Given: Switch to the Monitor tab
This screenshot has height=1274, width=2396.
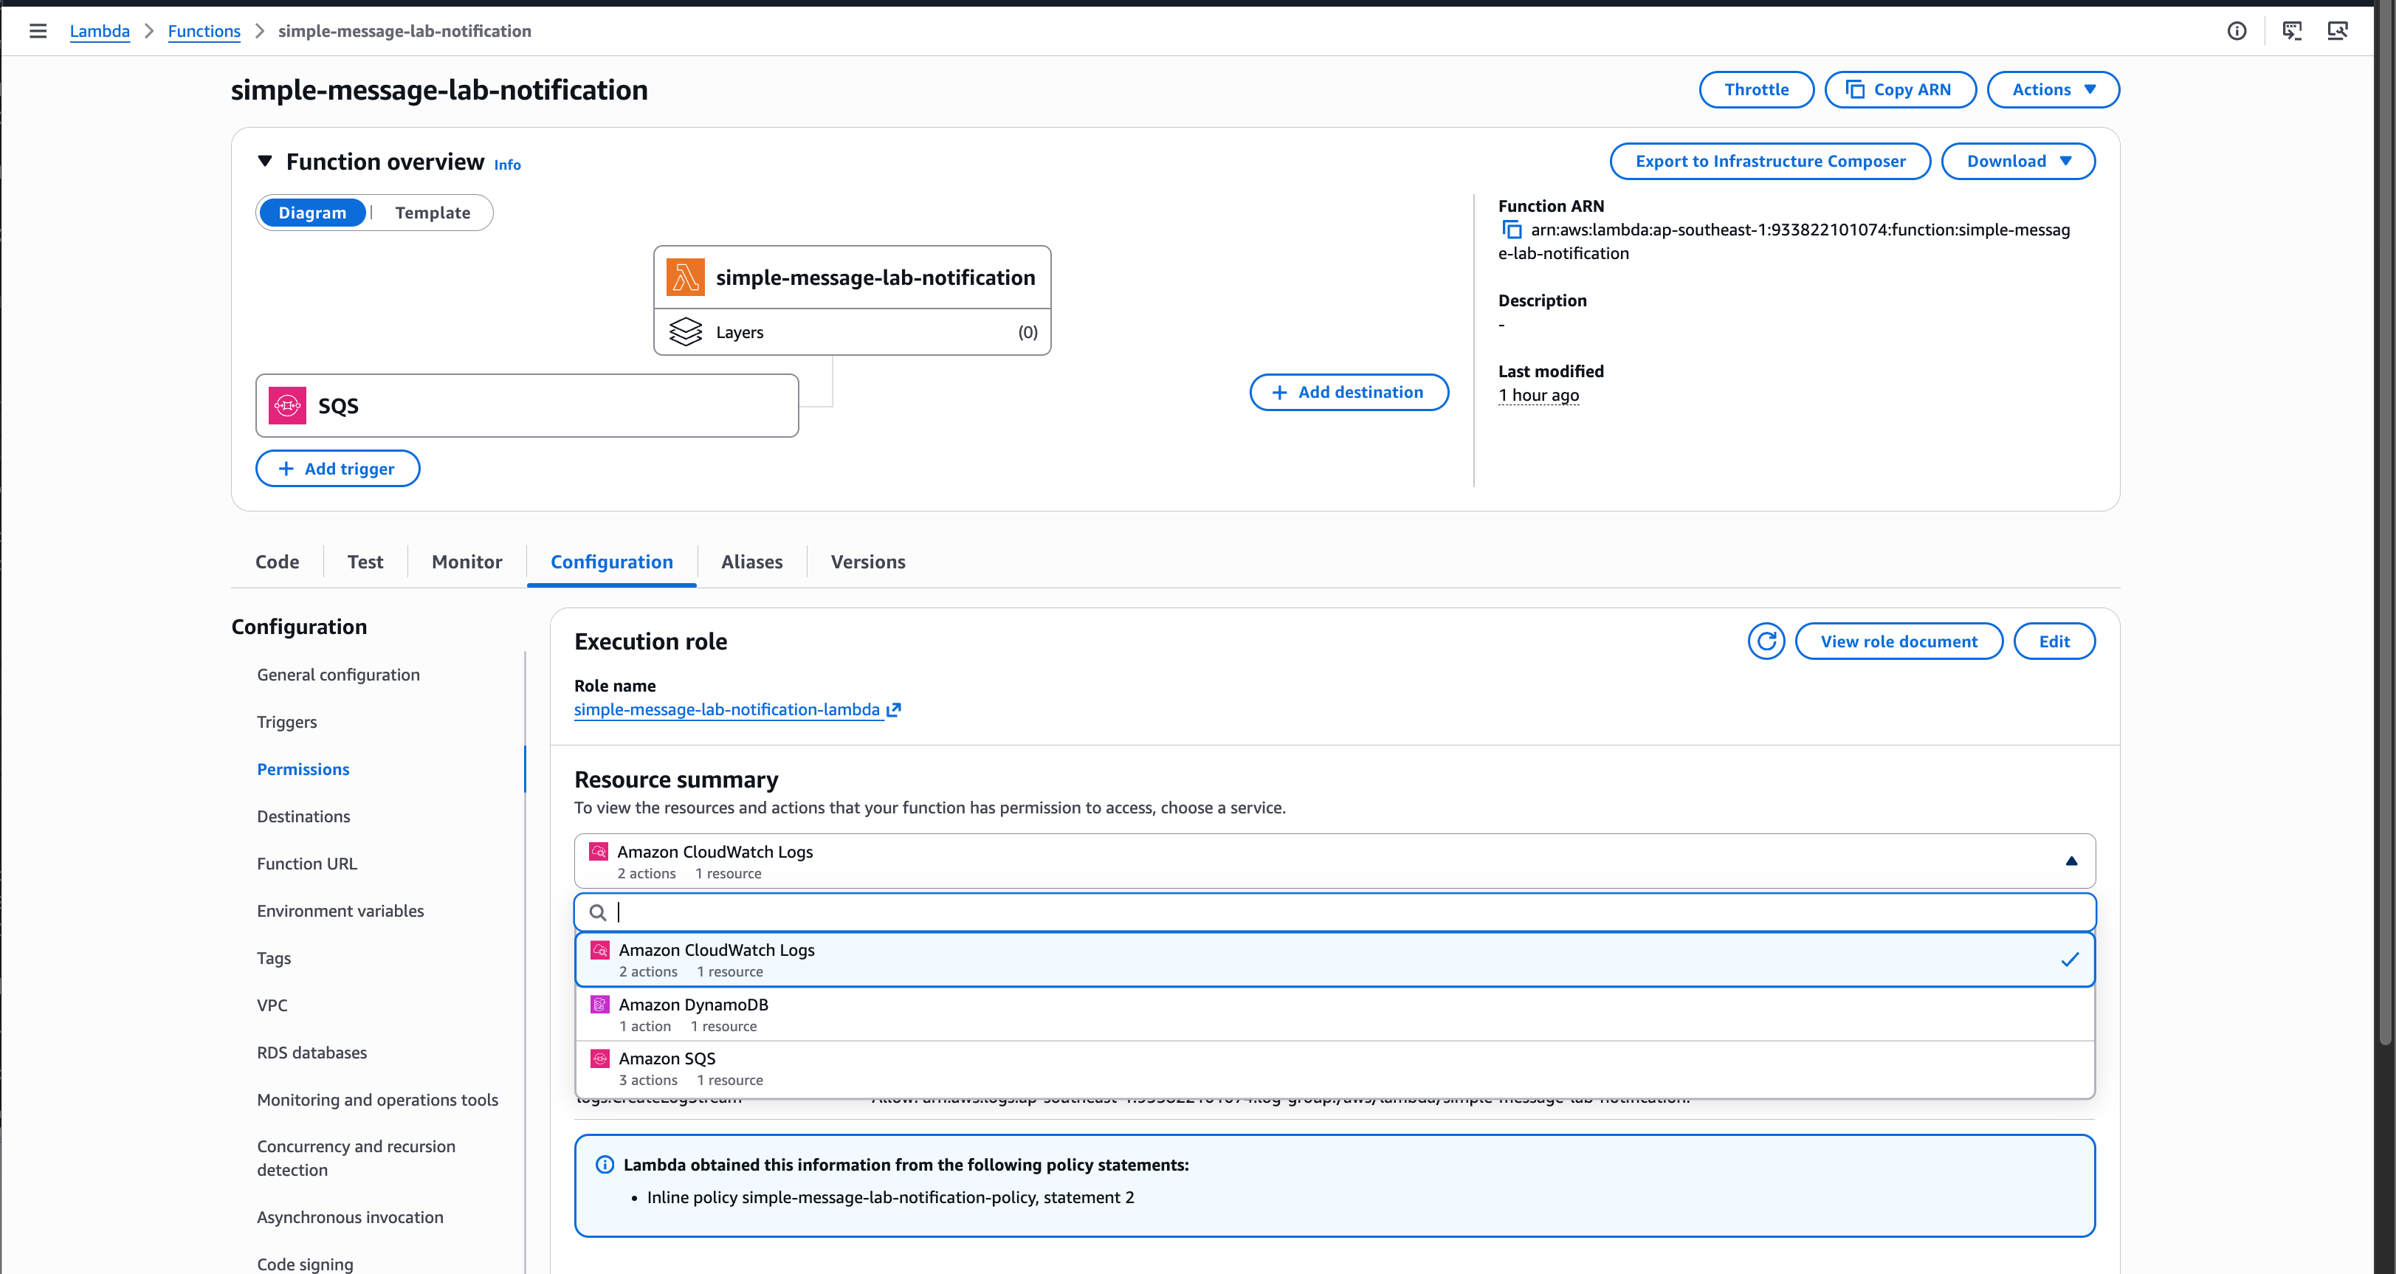Looking at the screenshot, I should (467, 562).
